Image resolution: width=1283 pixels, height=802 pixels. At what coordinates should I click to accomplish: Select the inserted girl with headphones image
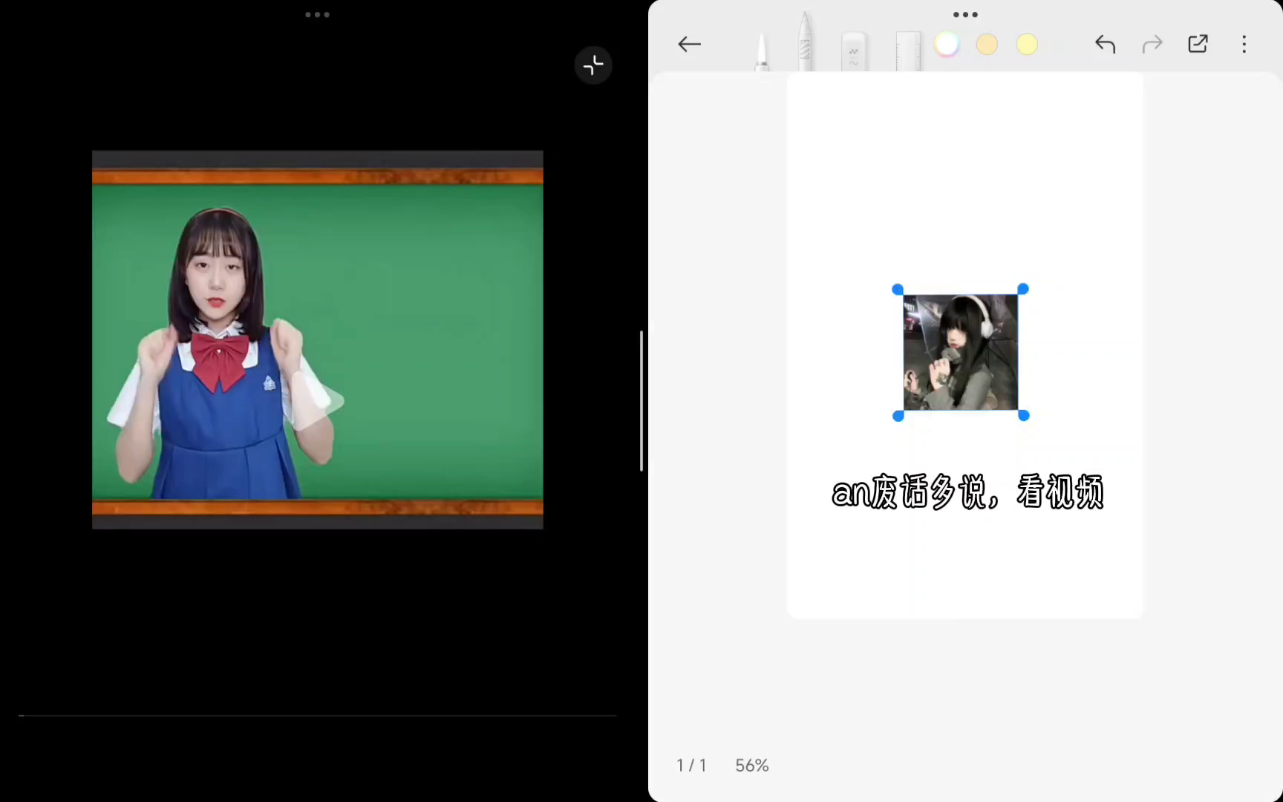[x=960, y=352]
